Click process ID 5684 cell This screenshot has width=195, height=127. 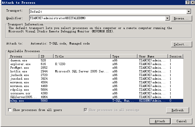[44, 90]
